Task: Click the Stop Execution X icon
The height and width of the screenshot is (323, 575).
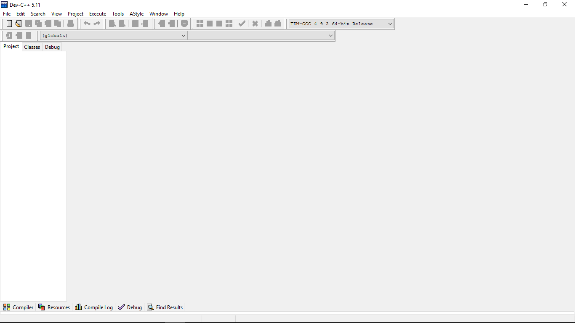Action: pos(255,24)
